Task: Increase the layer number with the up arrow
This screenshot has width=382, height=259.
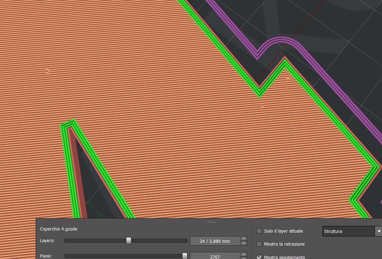Action: (x=243, y=239)
